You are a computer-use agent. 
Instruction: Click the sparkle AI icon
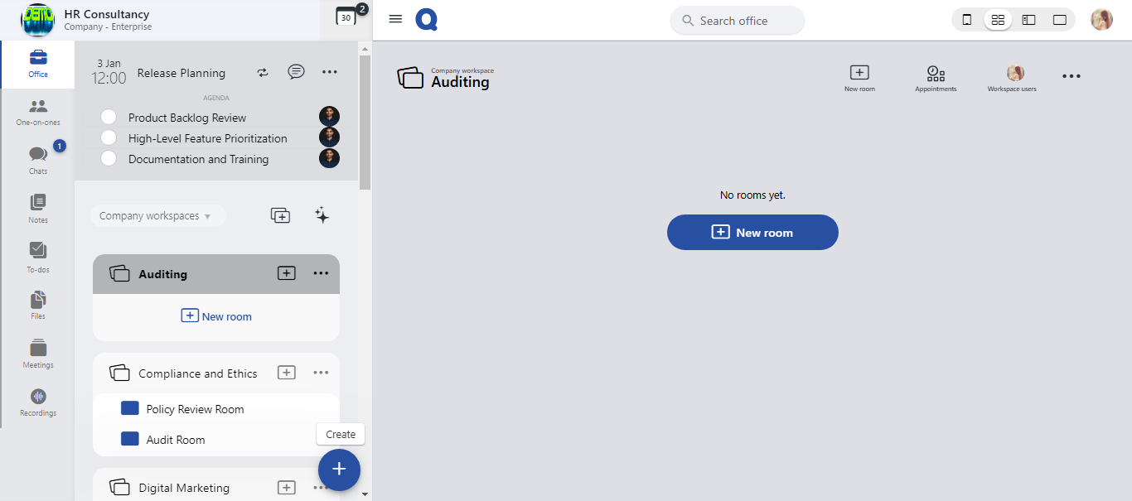322,215
